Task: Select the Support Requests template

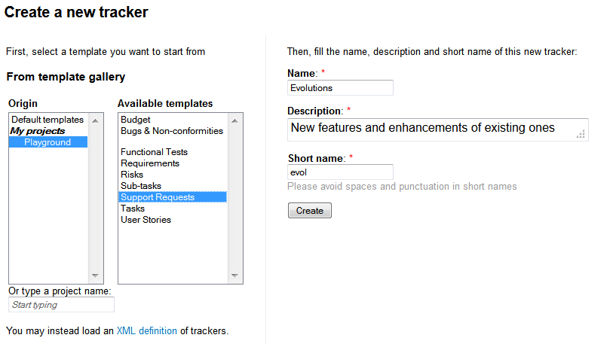Action: [x=173, y=197]
